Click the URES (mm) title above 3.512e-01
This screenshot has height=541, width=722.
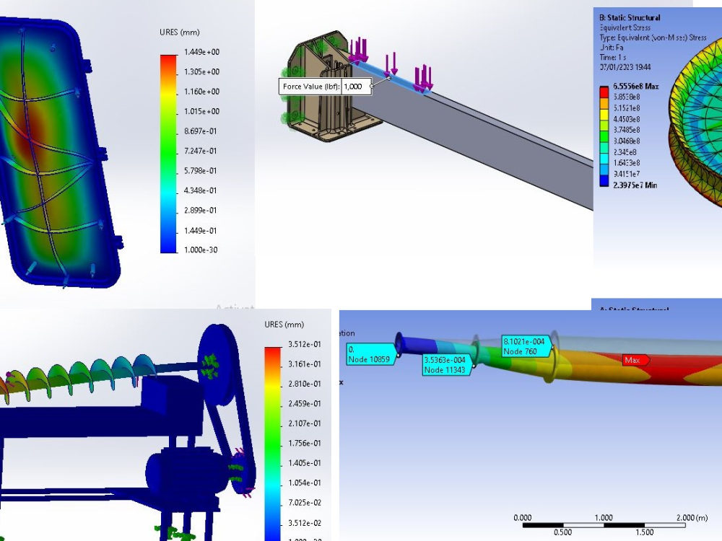click(284, 325)
